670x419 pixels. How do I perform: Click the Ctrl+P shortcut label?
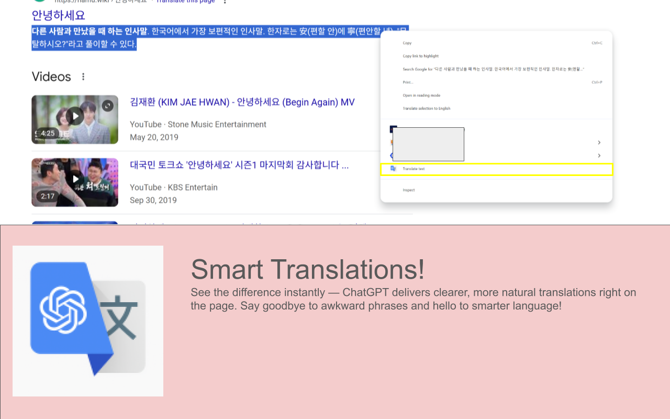(x=597, y=82)
